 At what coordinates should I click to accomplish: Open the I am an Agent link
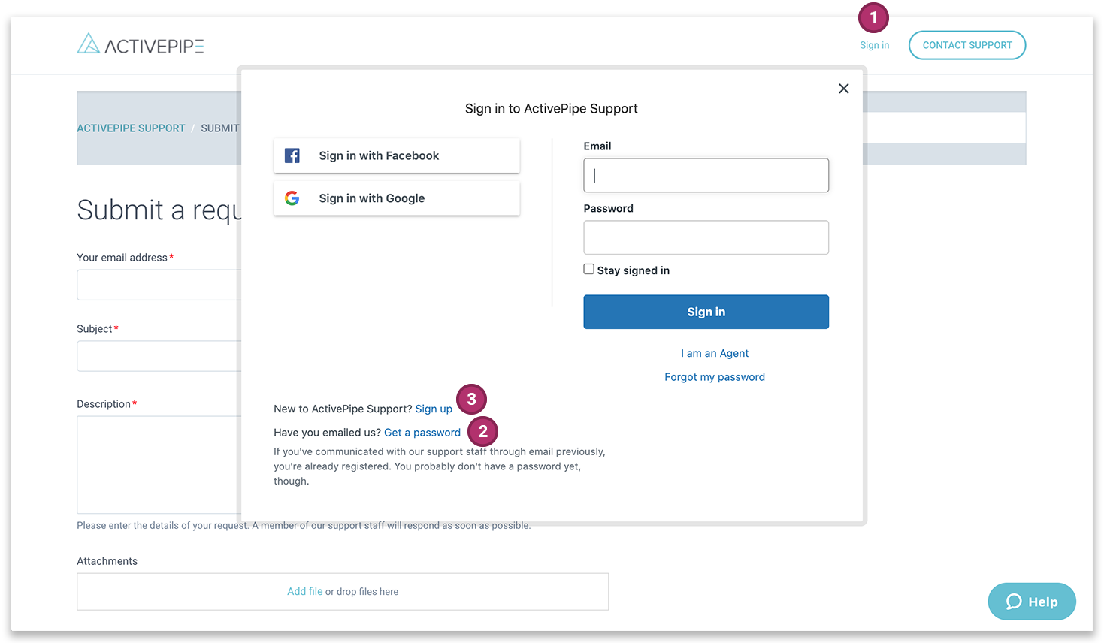tap(714, 353)
